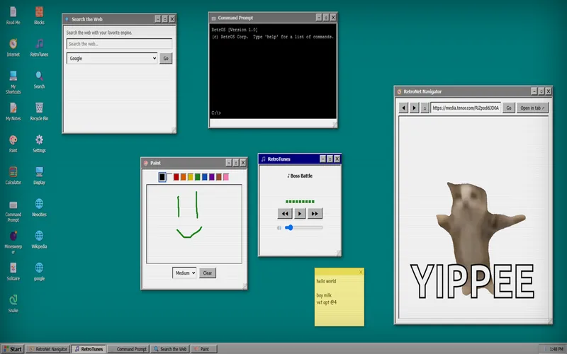Switch to Command Prompt in the taskbar

pyautogui.click(x=128, y=349)
